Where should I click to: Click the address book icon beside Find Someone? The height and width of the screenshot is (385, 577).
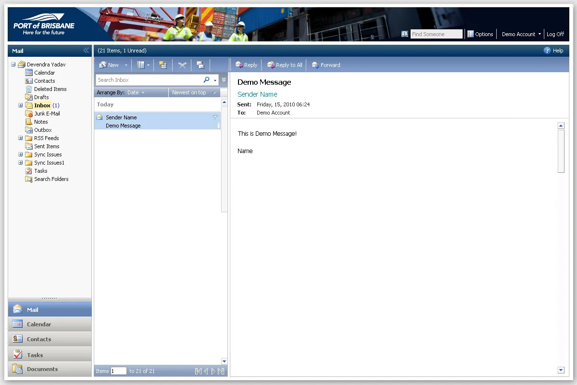405,34
